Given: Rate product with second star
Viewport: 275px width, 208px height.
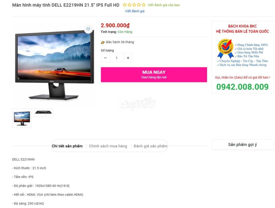Looking at the screenshot, I should coord(130,5).
